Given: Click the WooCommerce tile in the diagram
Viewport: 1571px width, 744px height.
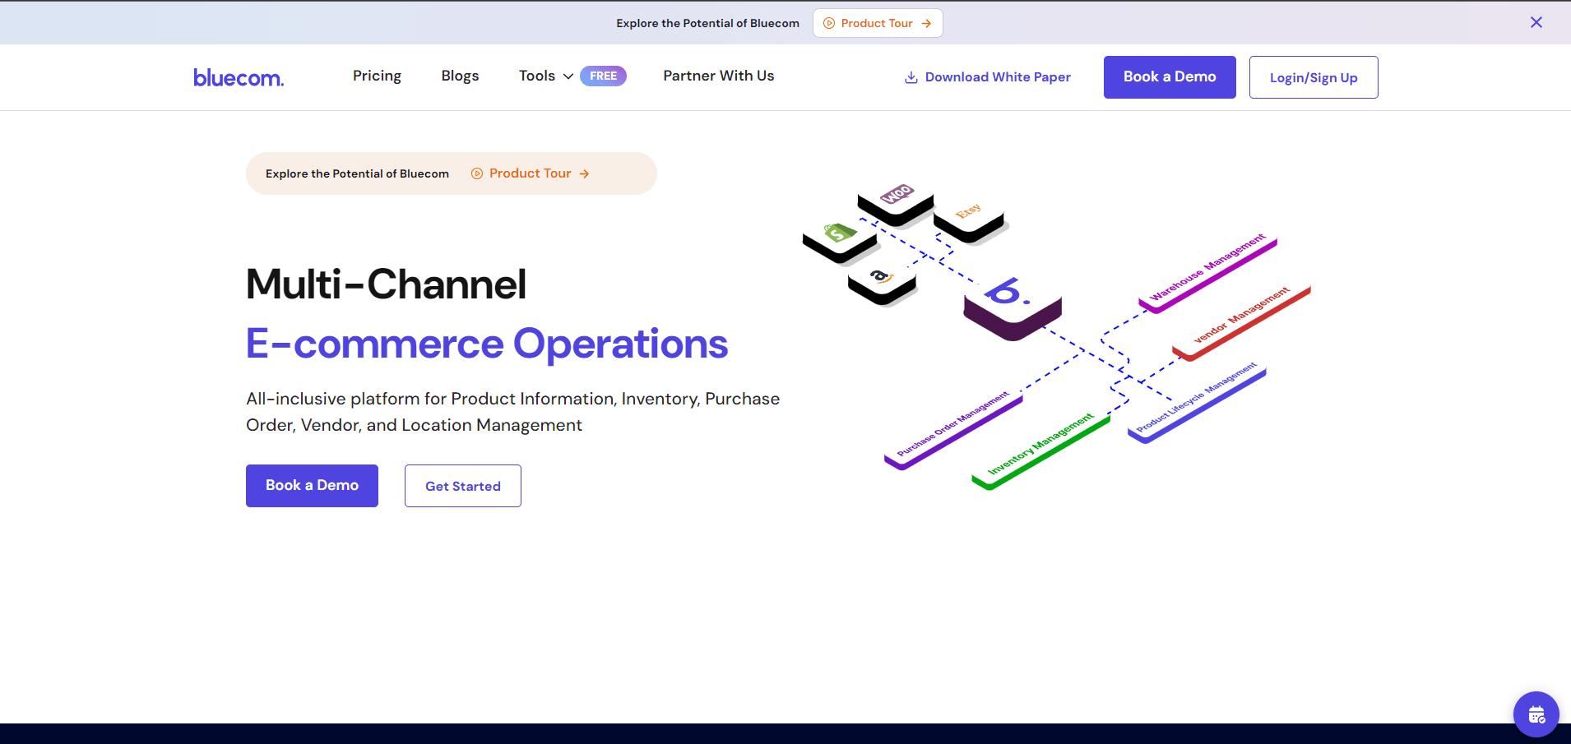Looking at the screenshot, I should [896, 202].
